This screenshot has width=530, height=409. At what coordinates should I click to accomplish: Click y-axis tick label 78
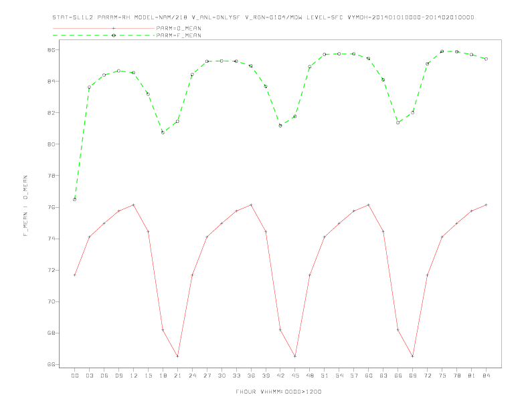[x=51, y=176]
